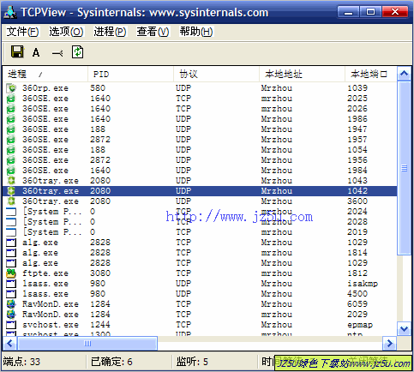Click svchost.exe icon for epmap port
Screen dimensions: 414x372
coord(11,325)
